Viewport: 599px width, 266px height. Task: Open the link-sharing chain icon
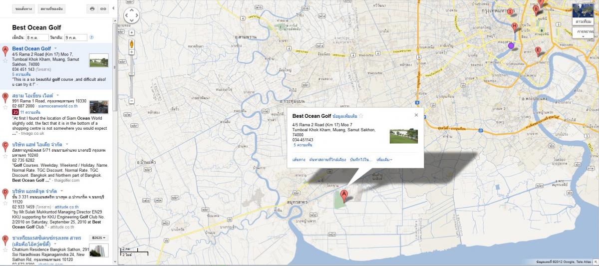click(103, 9)
